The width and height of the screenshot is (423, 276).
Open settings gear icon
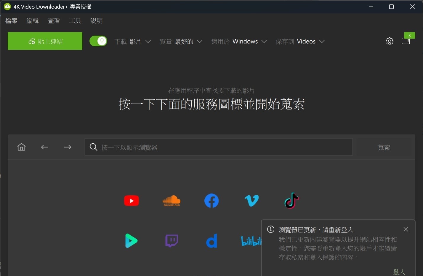[x=390, y=41]
